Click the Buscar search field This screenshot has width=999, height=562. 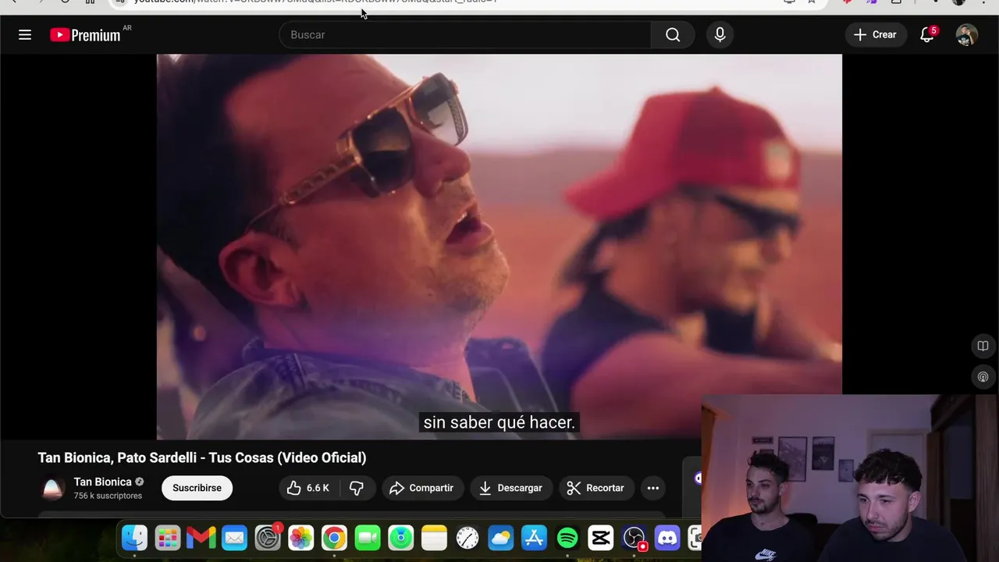point(465,34)
